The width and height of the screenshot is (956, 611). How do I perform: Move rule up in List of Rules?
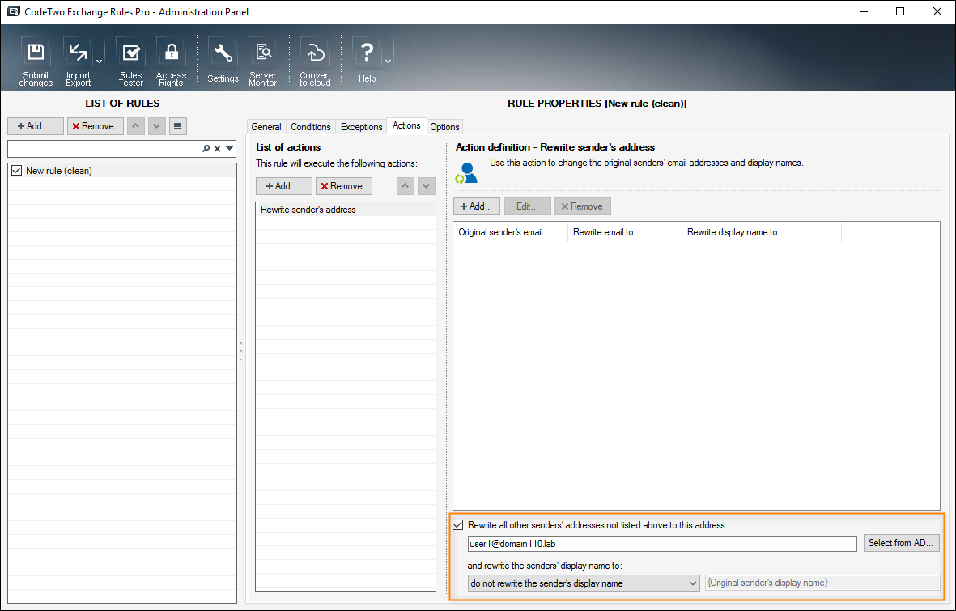pyautogui.click(x=136, y=126)
